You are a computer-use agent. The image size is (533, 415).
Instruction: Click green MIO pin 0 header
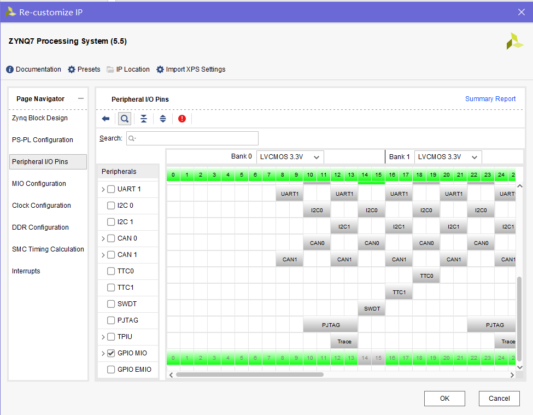[x=173, y=175]
